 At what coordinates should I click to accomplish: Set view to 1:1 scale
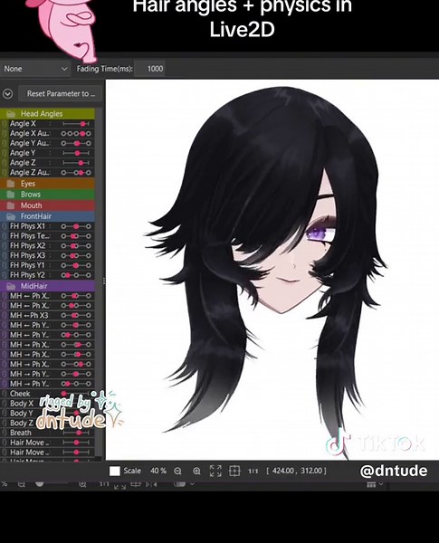click(253, 471)
